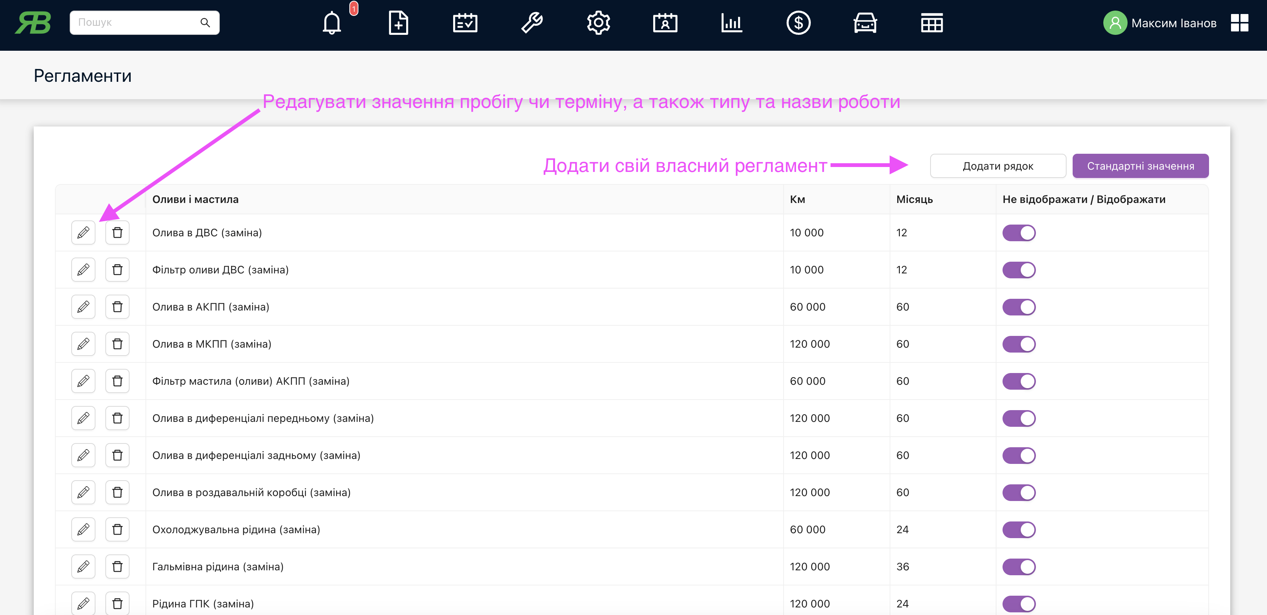Click the four-square apps grid icon

1239,23
